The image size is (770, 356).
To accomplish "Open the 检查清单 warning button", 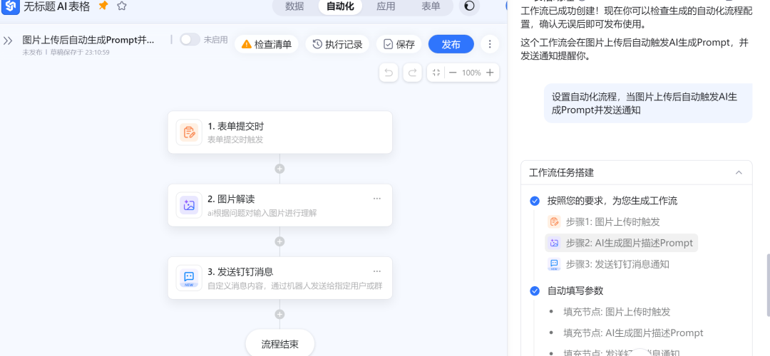I will tap(267, 45).
